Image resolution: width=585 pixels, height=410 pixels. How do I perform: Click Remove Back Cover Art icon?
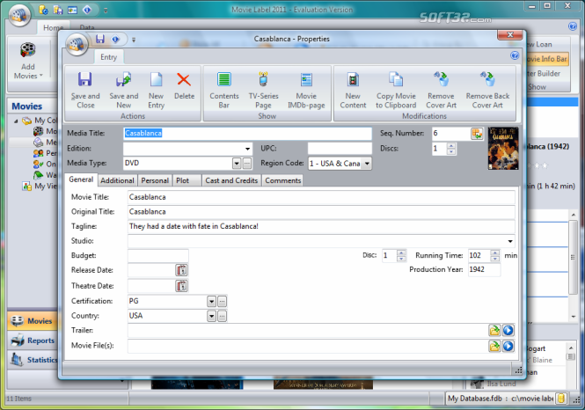487,79
